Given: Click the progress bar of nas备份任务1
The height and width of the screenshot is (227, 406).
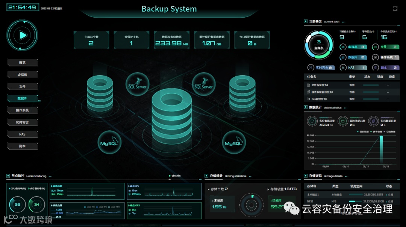Looking at the screenshot, I should [371, 99].
